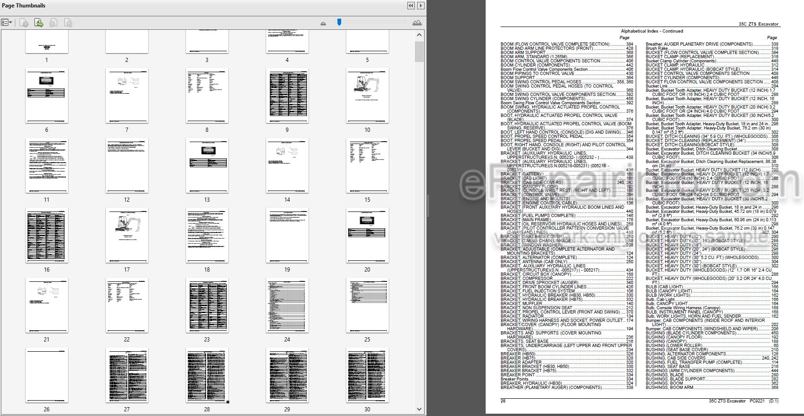Click index entry 'BRACKET, MUFFLER'

(x=522, y=304)
